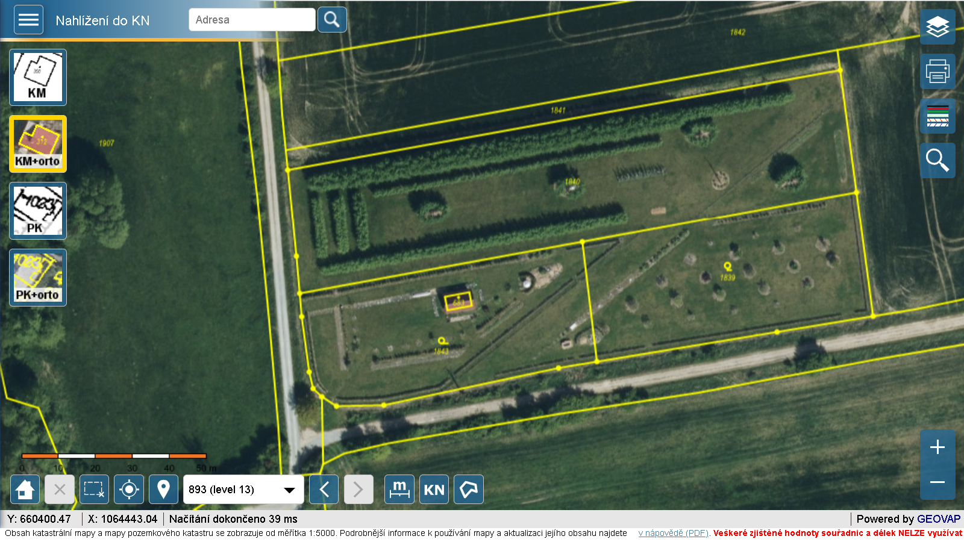Click in the Adresa search field
This screenshot has height=542, width=964.
[x=252, y=20]
